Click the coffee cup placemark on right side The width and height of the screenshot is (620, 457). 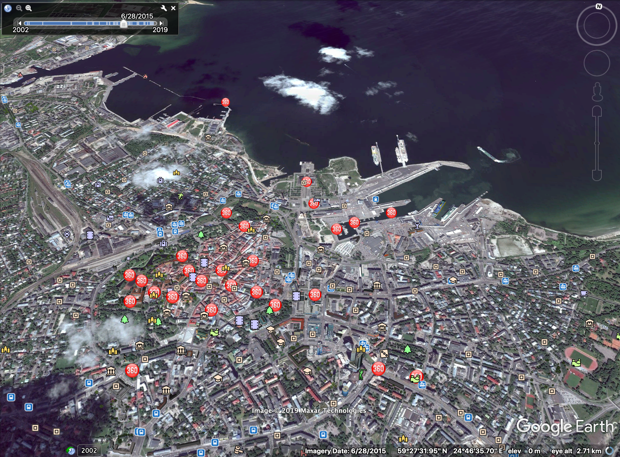click(584, 293)
